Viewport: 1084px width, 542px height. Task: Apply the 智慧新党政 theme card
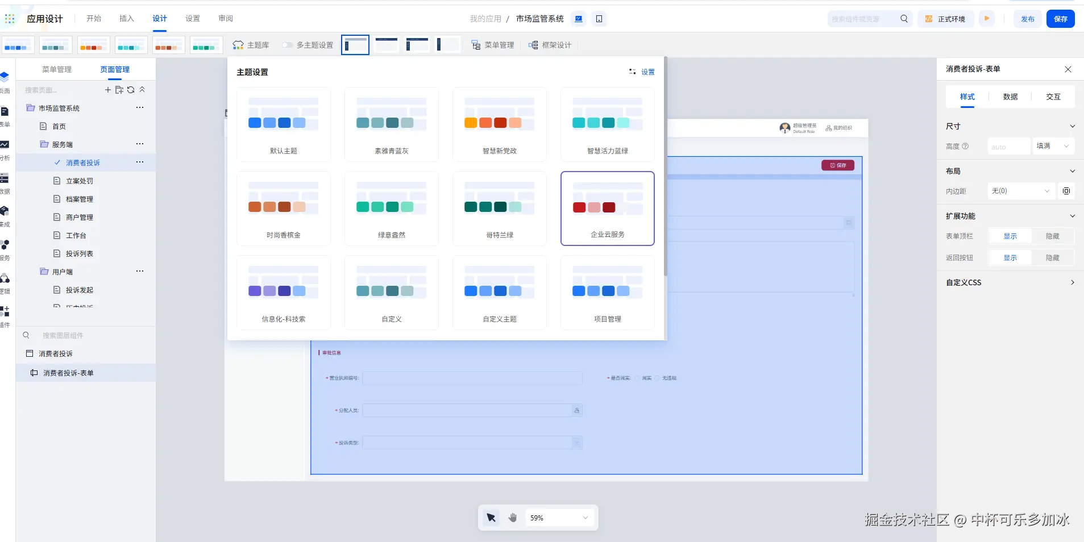[x=500, y=124]
